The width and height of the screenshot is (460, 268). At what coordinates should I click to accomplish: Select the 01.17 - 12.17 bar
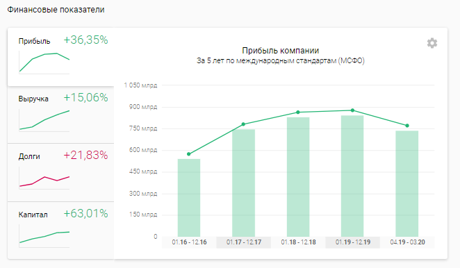[243, 183]
